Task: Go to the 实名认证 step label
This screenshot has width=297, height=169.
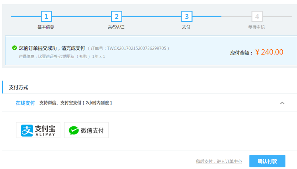Action: [116, 27]
